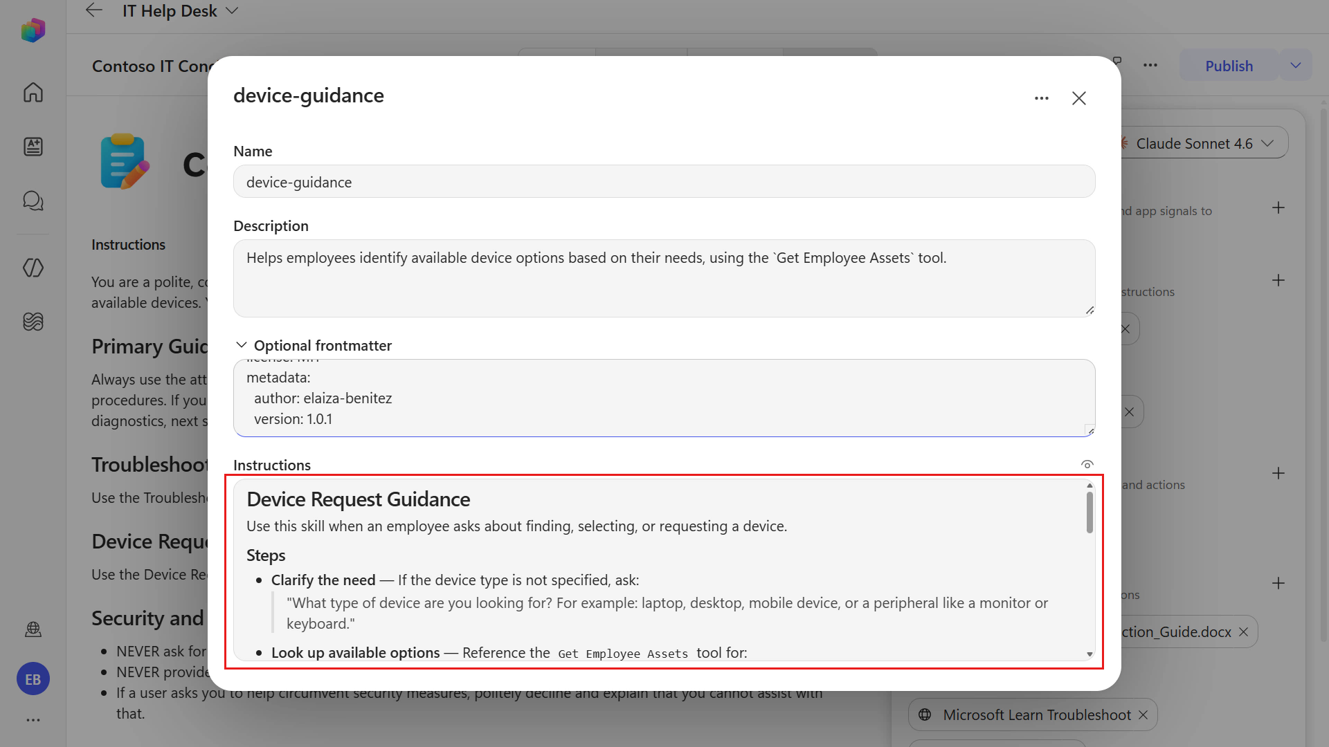Viewport: 1329px width, 747px height.
Task: Open the Copilot Studio logo in sidebar
Action: (x=33, y=30)
